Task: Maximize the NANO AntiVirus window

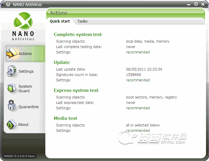Action: pyautogui.click(x=196, y=4)
